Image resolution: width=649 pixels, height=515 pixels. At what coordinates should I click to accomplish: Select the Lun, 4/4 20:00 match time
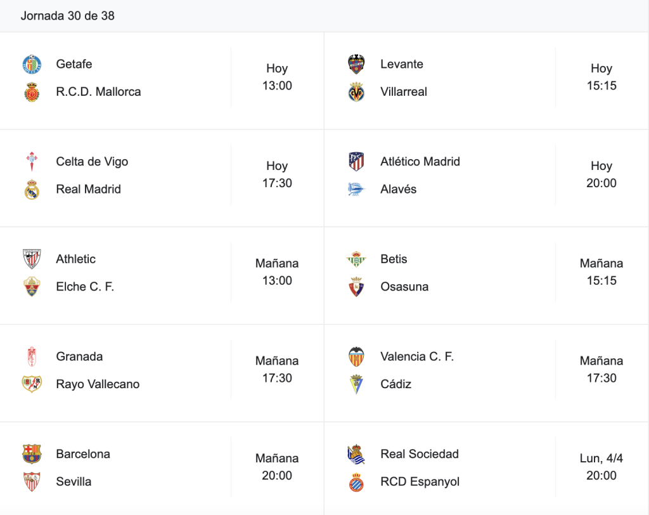(x=601, y=467)
